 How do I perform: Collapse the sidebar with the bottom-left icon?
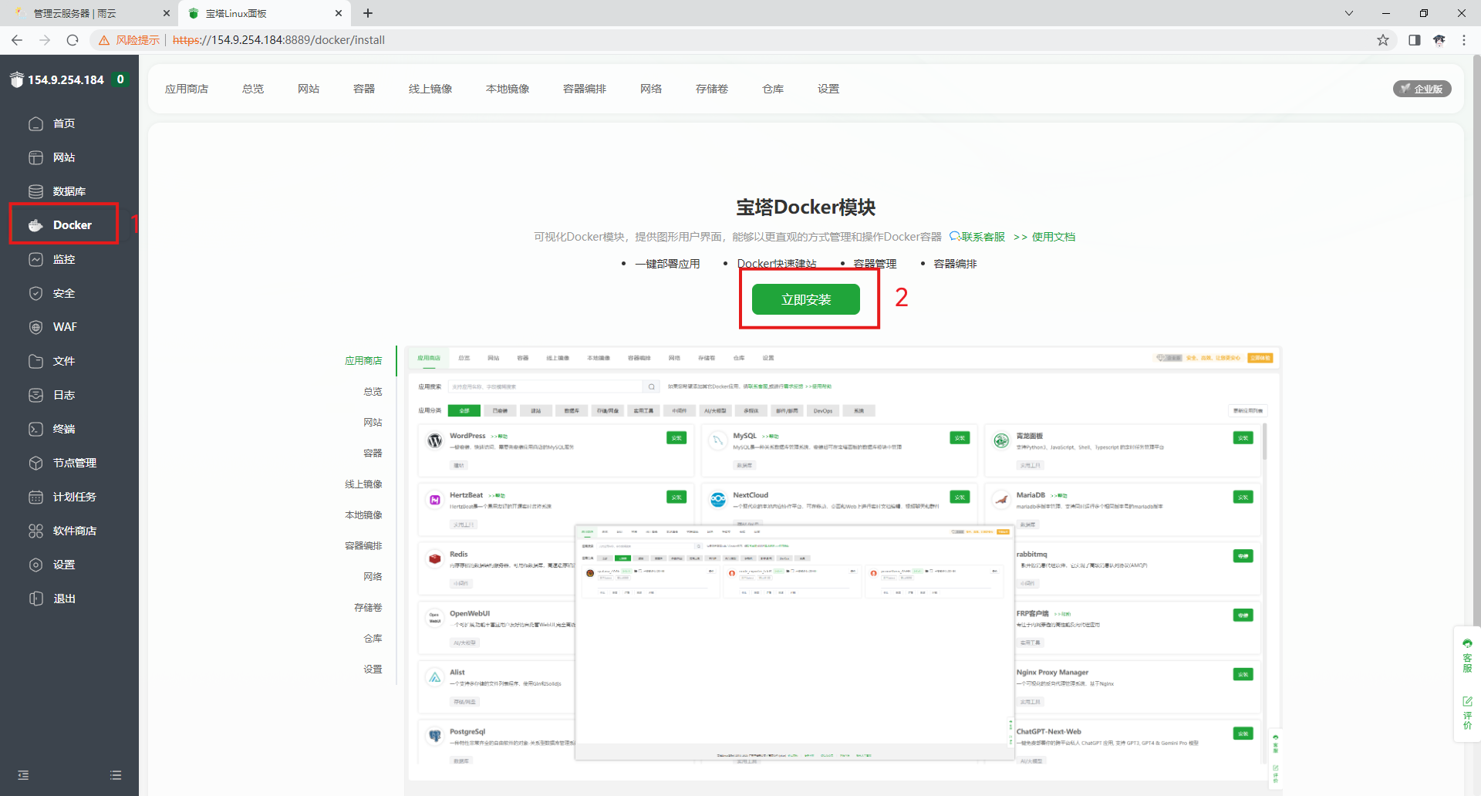point(22,774)
